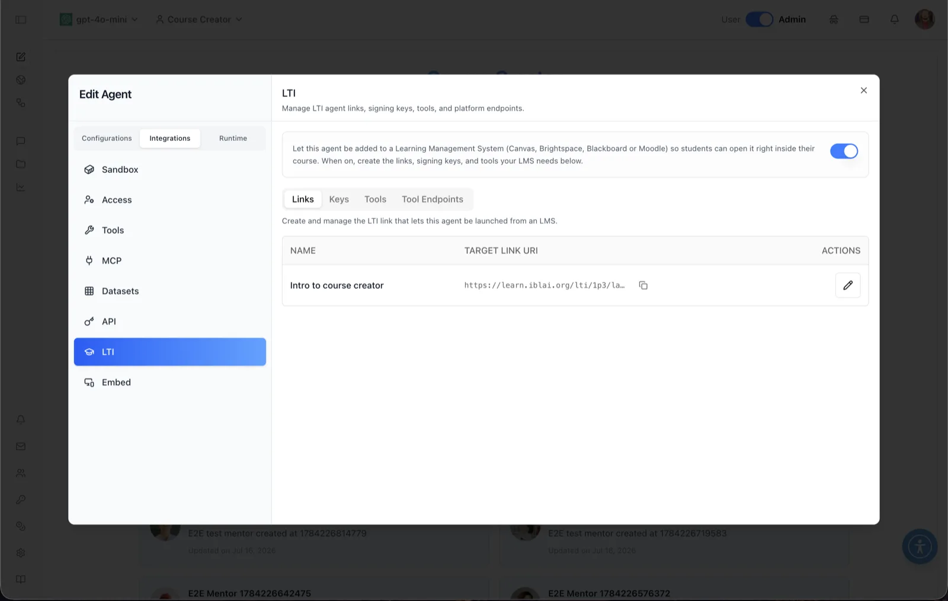Click the TARGET LINK URI column header
The height and width of the screenshot is (601, 948).
[x=501, y=250]
